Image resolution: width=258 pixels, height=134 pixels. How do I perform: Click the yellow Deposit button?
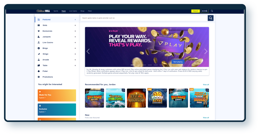click(196, 11)
